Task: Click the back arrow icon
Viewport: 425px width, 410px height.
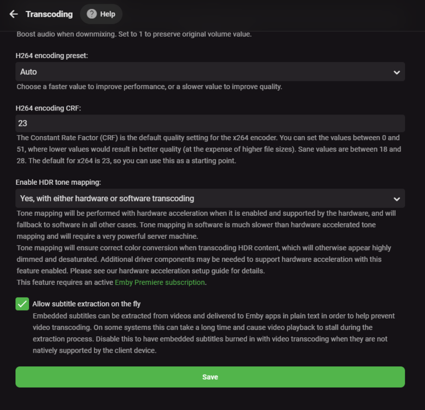Action: [x=14, y=14]
